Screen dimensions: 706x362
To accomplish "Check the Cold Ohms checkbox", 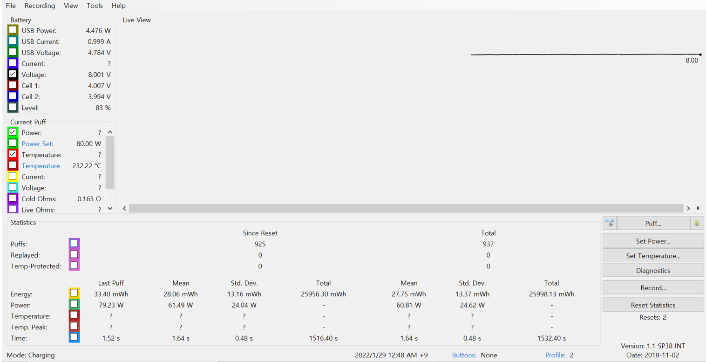I will (13, 198).
